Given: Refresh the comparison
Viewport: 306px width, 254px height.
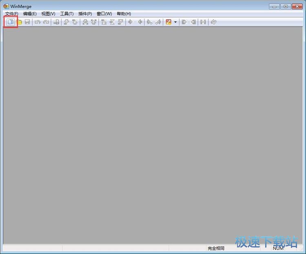Looking at the screenshot, I should click(x=214, y=22).
